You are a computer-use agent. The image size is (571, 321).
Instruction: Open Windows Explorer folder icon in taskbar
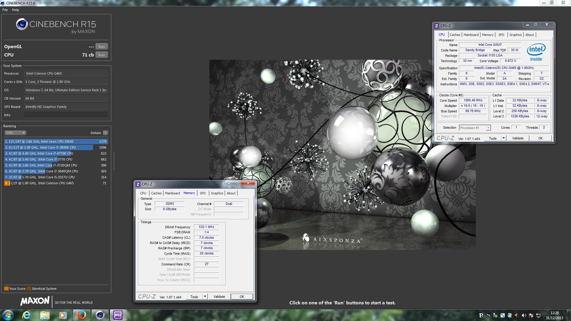pyautogui.click(x=45, y=315)
